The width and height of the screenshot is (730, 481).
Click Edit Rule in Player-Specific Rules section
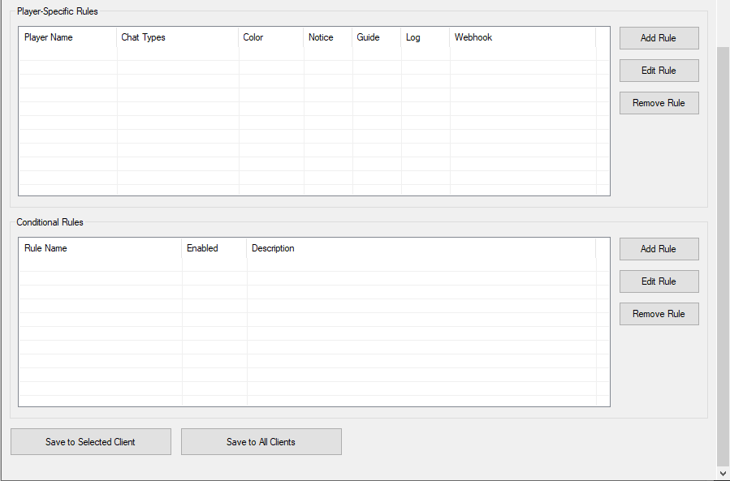pos(659,70)
